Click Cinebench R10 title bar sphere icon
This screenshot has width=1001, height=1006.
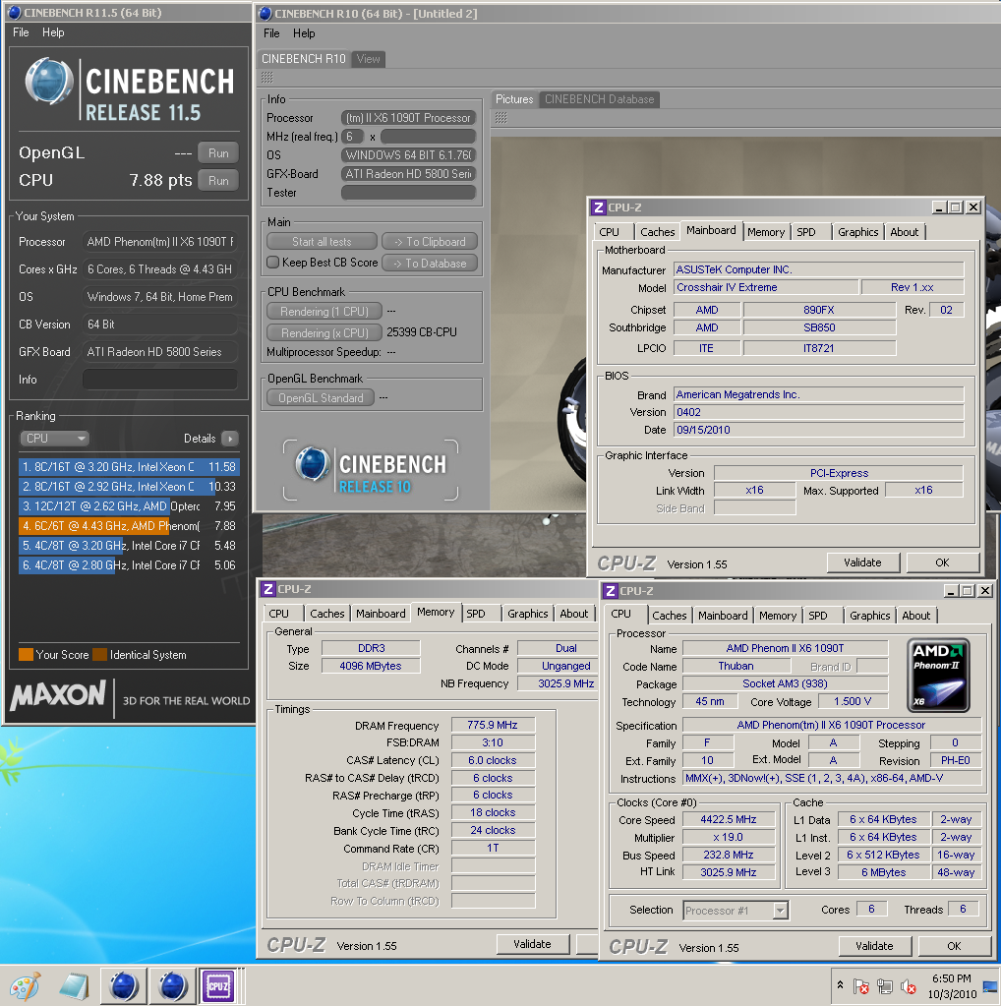(x=265, y=14)
